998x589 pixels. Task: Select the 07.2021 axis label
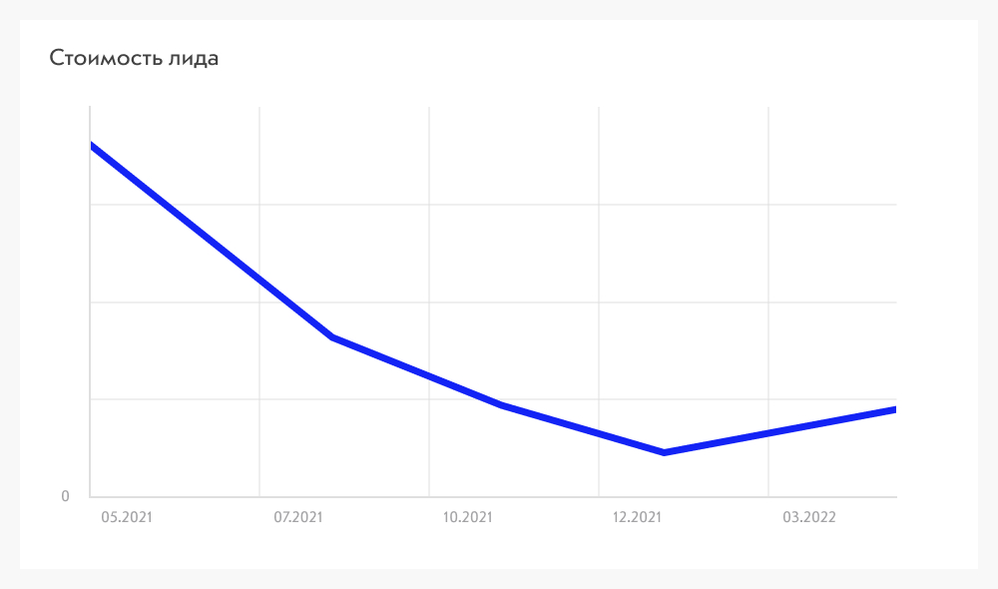pos(297,517)
